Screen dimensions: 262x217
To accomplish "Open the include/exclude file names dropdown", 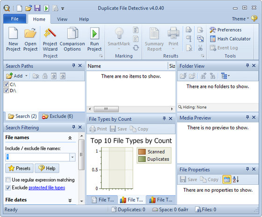I will coord(73,157).
